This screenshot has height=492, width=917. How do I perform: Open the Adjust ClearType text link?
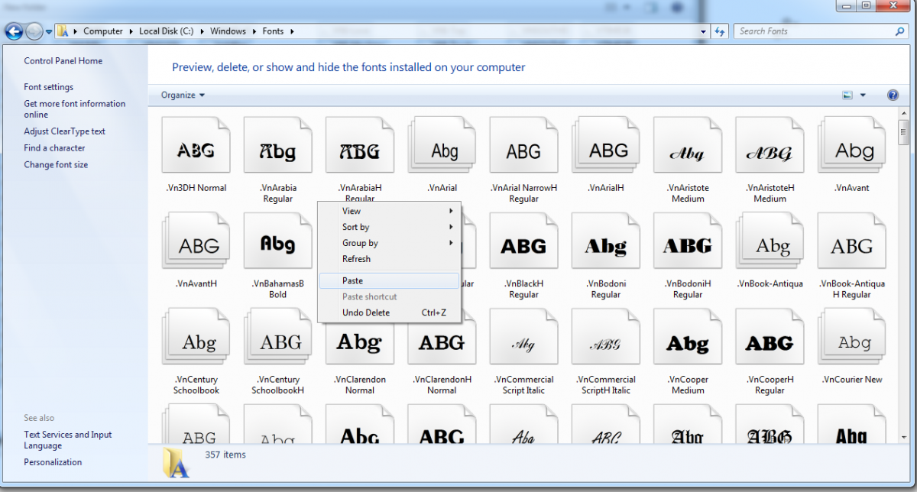click(64, 131)
